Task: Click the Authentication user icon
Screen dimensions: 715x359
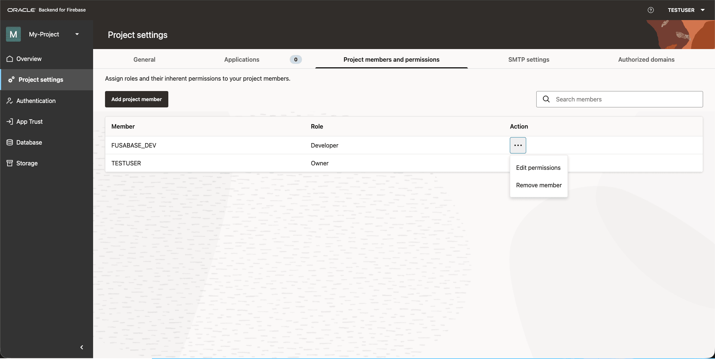Action: click(x=10, y=101)
